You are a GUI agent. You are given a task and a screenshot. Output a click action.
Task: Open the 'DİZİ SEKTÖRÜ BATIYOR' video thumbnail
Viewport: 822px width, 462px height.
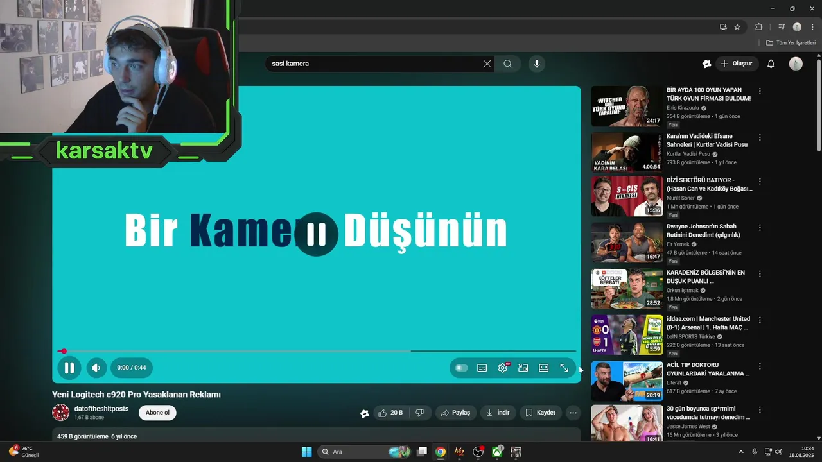[x=627, y=196]
